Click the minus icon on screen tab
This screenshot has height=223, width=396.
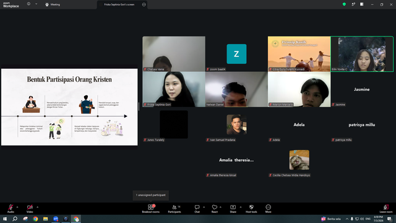pos(144,4)
